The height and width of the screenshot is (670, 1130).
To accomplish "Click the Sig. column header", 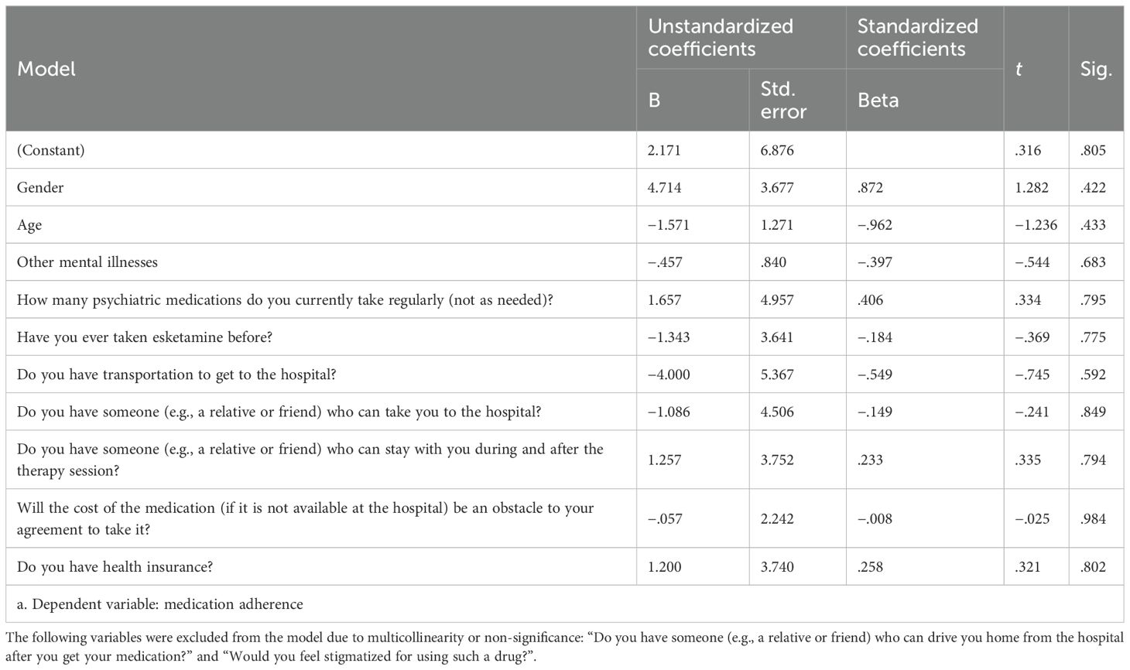I will tap(1095, 69).
